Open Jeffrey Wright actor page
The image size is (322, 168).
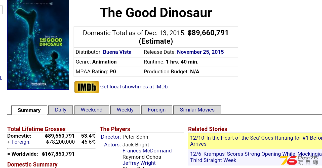pos(139,163)
